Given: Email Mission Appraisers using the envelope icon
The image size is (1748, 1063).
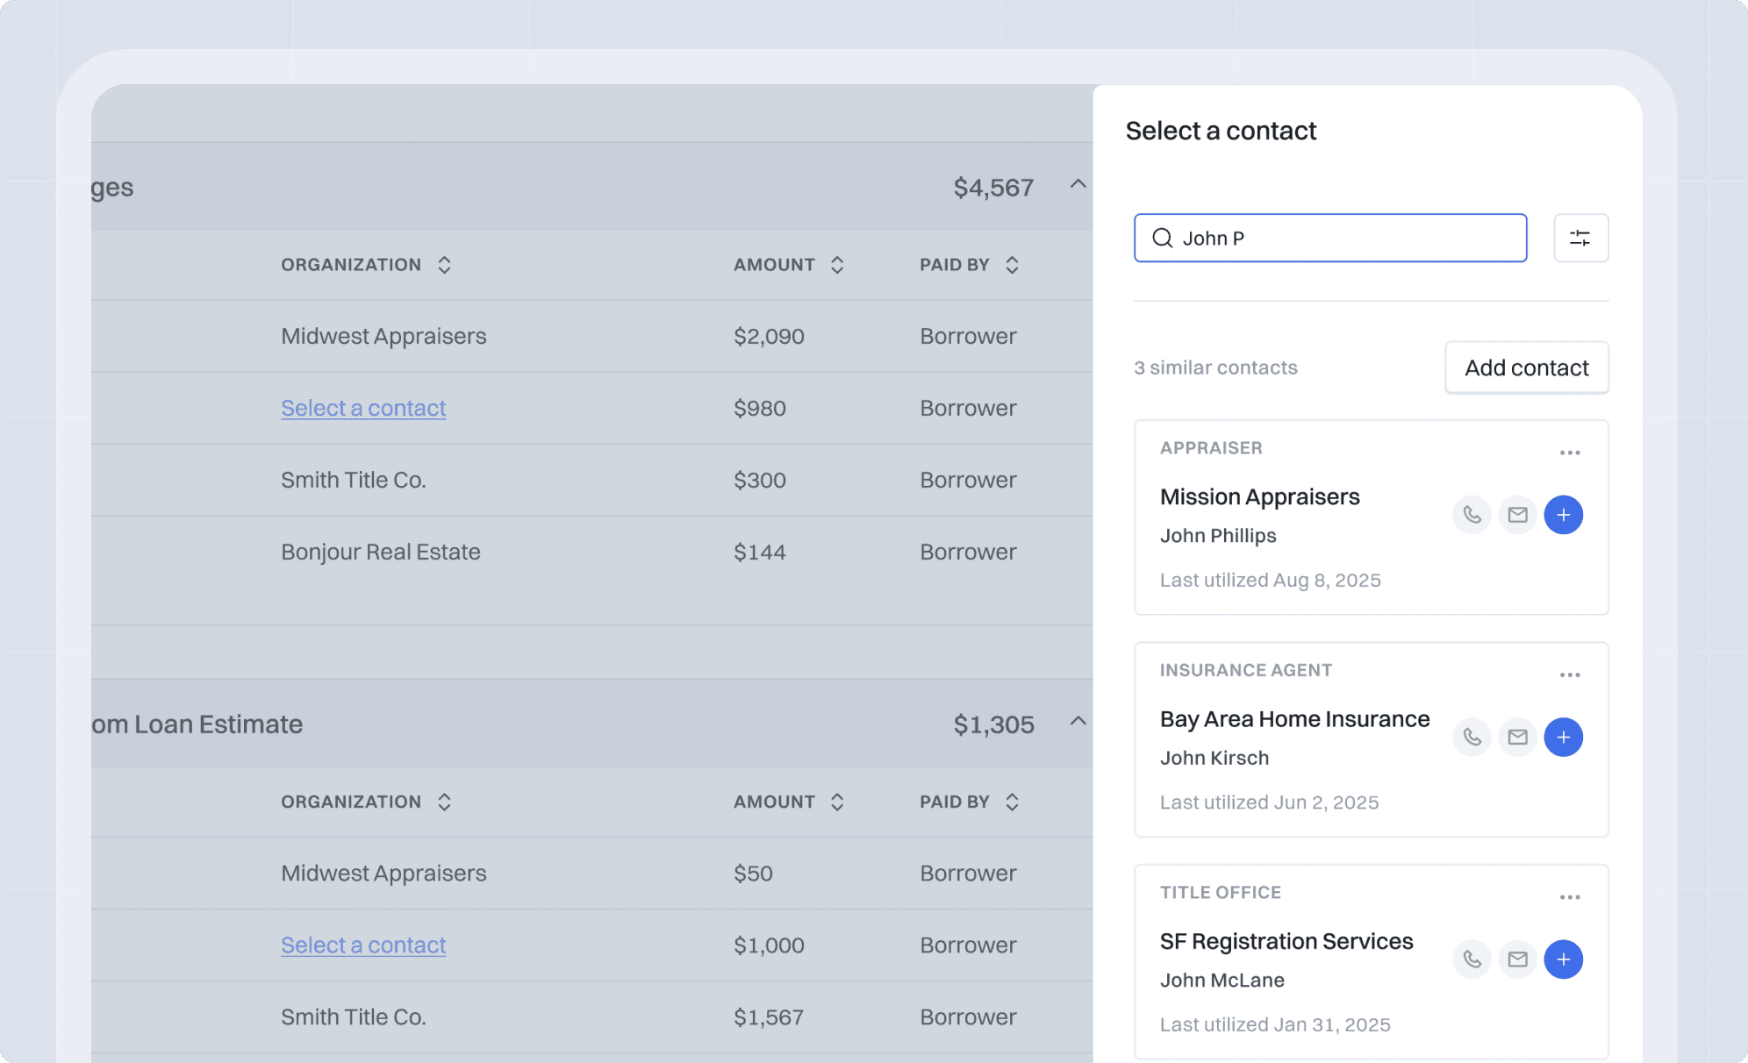Looking at the screenshot, I should [x=1517, y=515].
